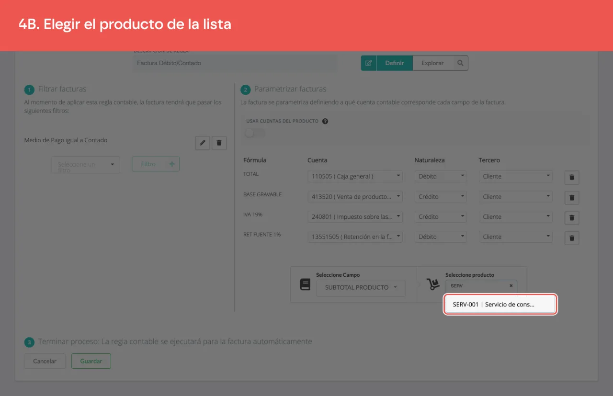Click the help icon beside Usar cuentas del producto

pos(325,121)
